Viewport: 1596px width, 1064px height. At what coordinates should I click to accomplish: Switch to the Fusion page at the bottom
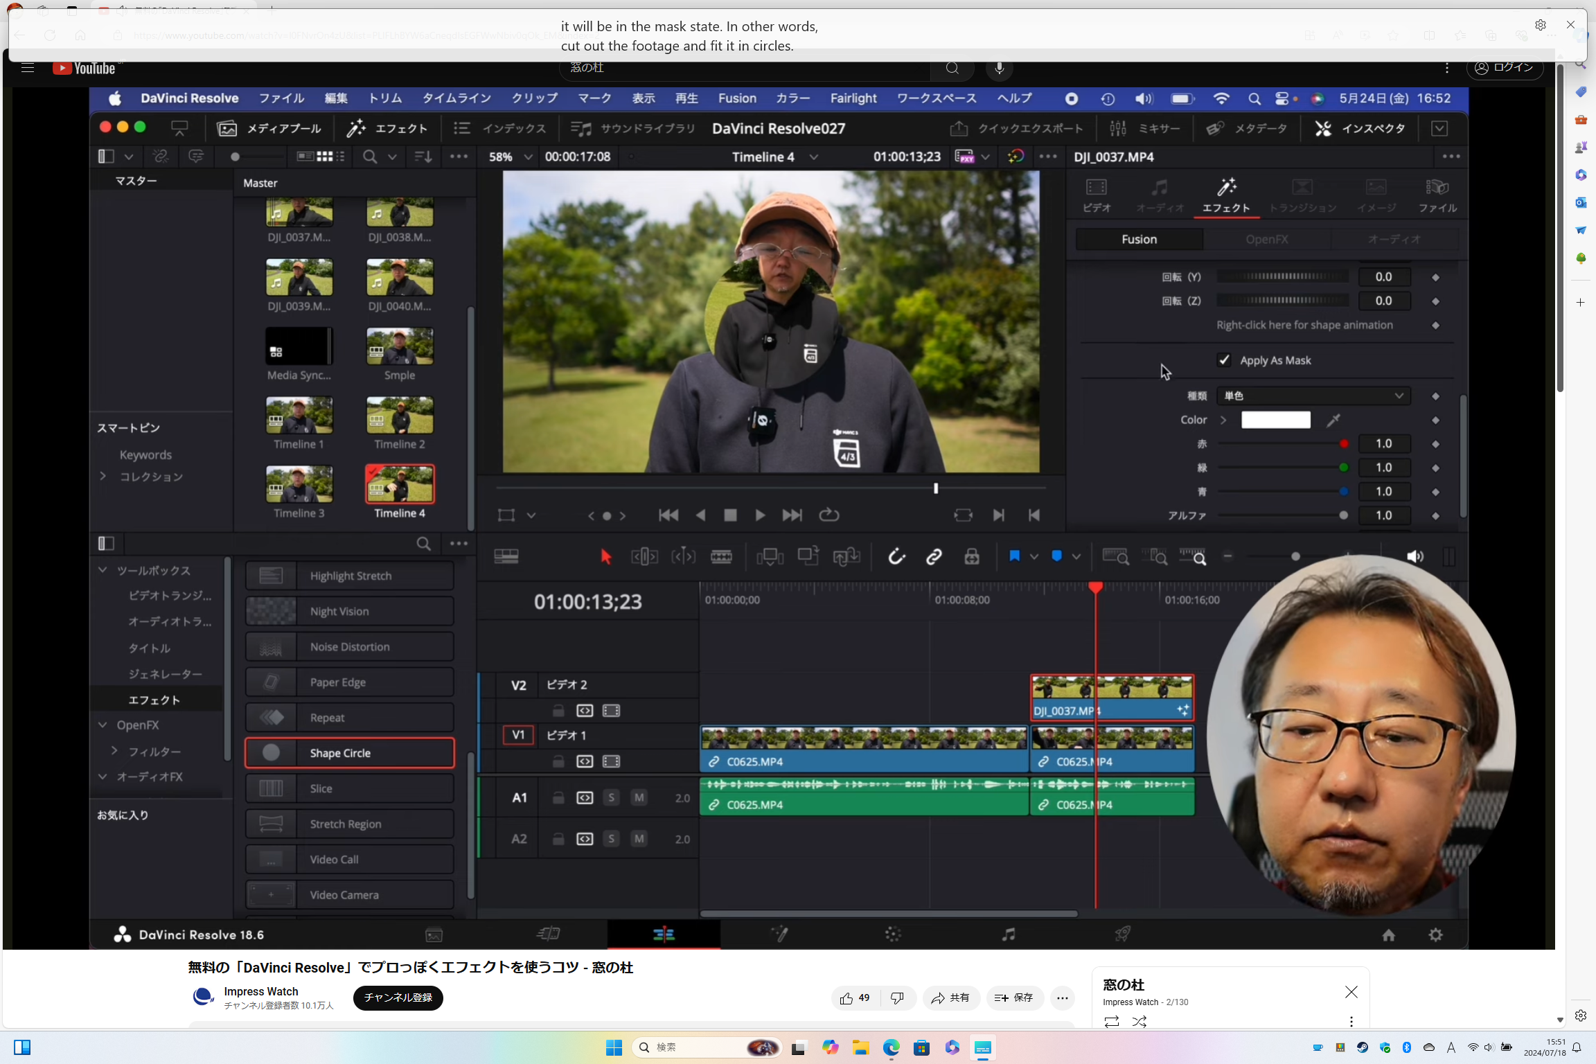click(x=780, y=934)
